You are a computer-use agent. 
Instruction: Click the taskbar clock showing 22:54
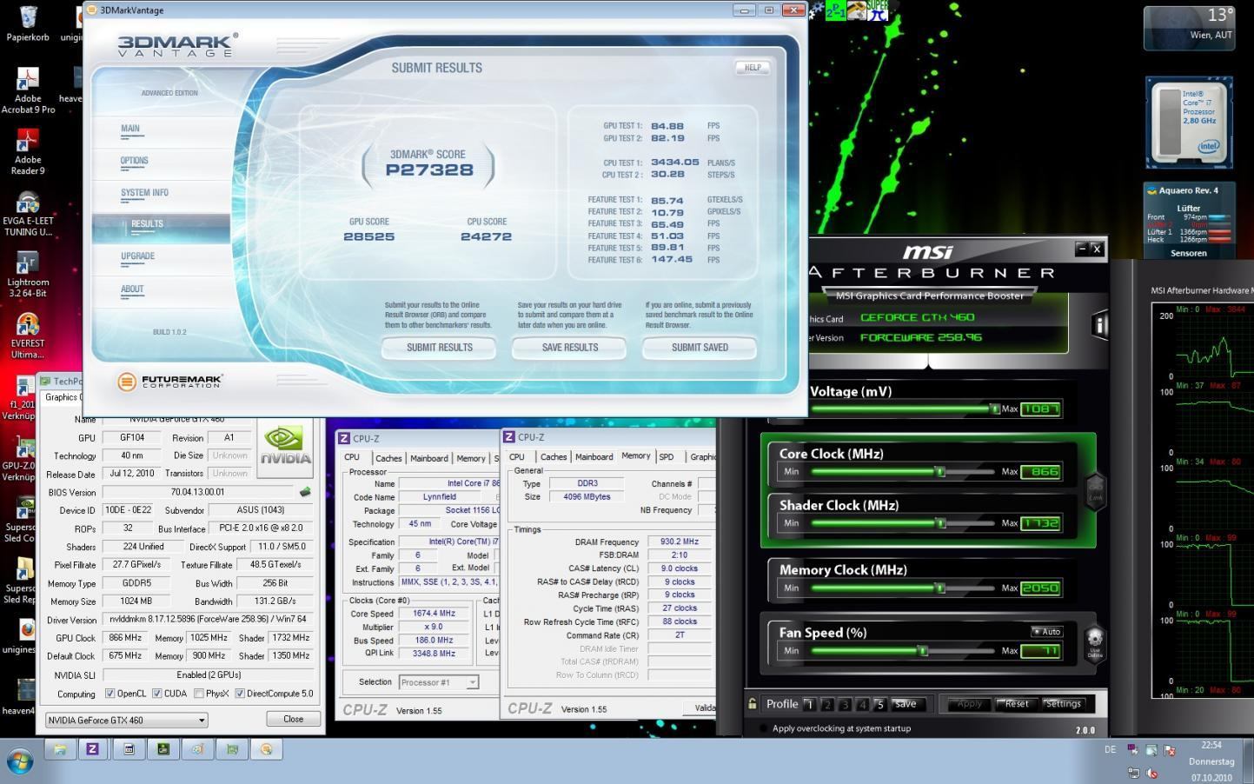[1211, 745]
